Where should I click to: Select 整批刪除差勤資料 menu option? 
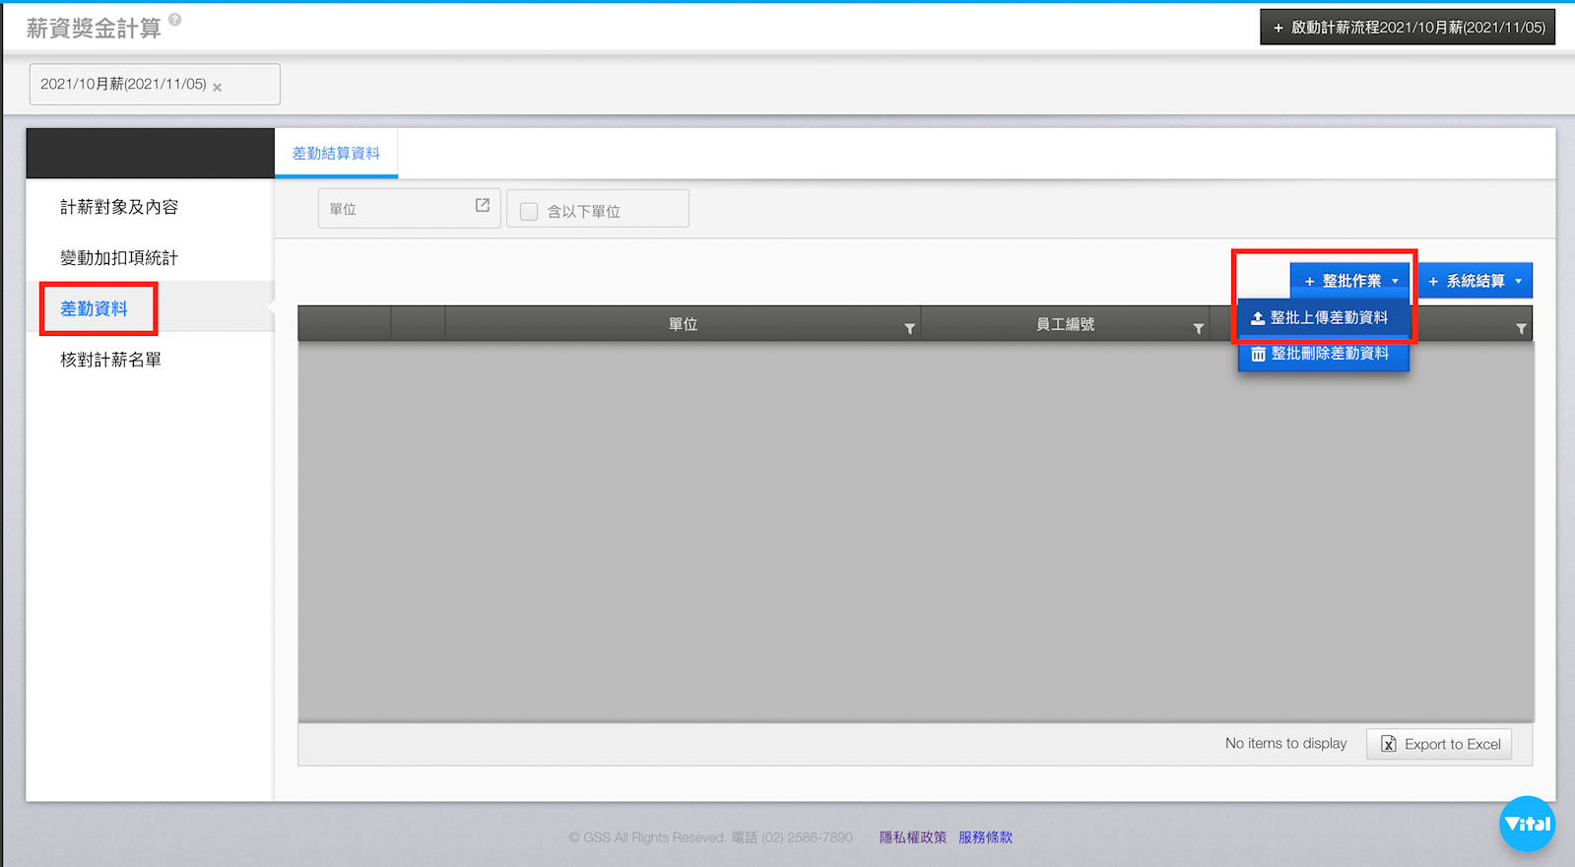point(1322,354)
